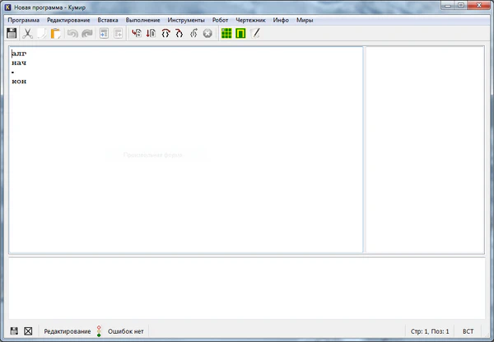The image size is (494, 342).
Task: Click the crossed box icon in status bar
Action: [x=28, y=330]
